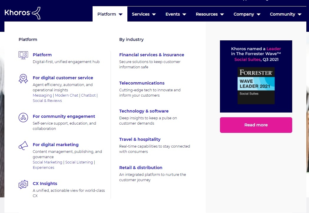Click the Platform monitor icon

point(23,55)
